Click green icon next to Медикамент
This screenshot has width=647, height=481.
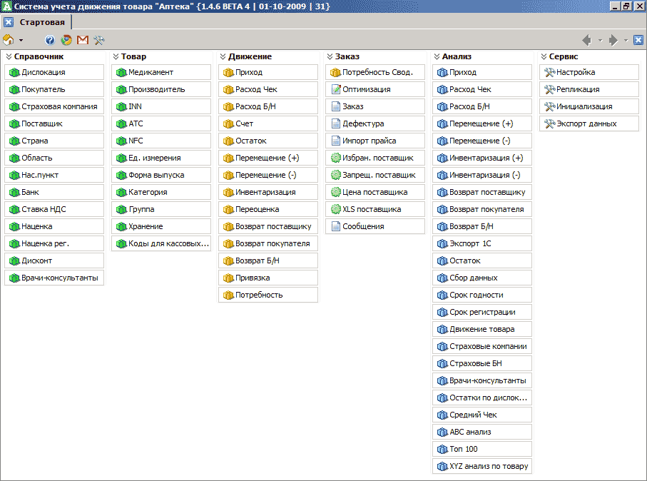[121, 73]
